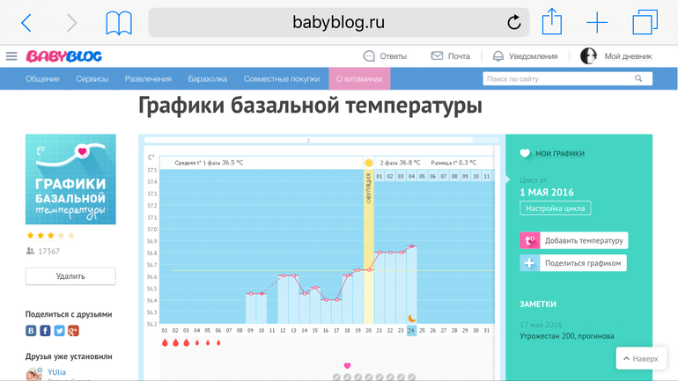The image size is (678, 381).
Task: Reload the page in address bar
Action: click(513, 23)
